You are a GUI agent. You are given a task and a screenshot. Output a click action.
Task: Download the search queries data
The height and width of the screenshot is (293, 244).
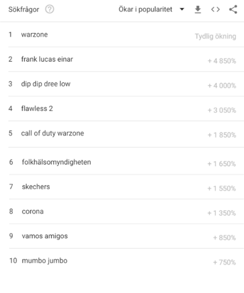(x=198, y=9)
